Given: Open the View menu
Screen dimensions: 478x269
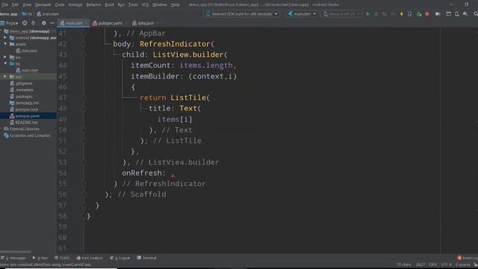Looking at the screenshot, I should point(27,4).
